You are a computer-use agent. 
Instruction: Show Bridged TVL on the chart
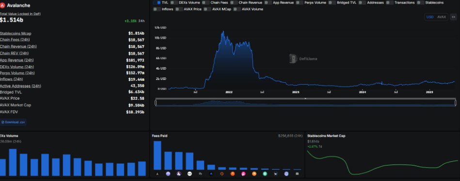click(332, 2)
